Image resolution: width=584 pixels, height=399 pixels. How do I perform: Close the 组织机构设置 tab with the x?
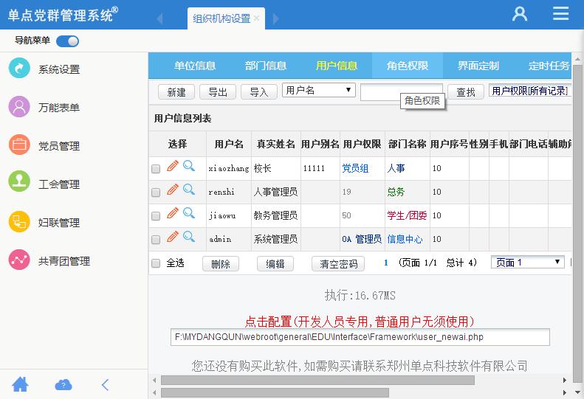coord(257,18)
